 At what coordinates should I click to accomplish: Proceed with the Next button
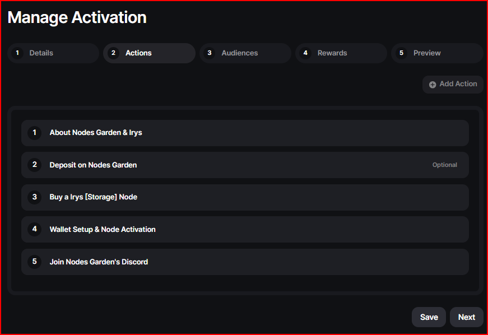[x=466, y=317]
